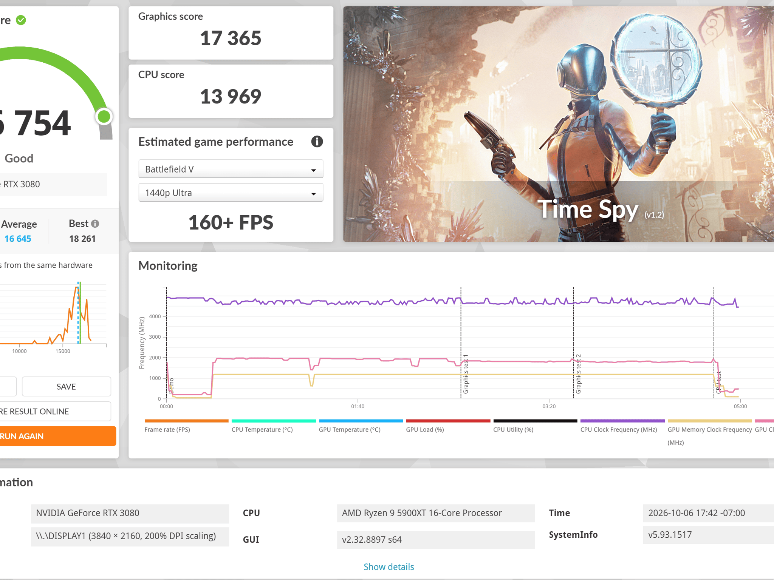The height and width of the screenshot is (580, 774).
Task: Toggle the CPU Utility (%) legend item
Action: tap(535, 426)
